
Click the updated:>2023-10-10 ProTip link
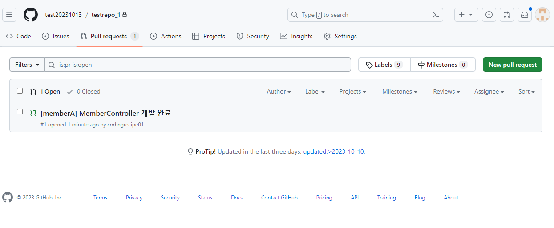pos(333,151)
